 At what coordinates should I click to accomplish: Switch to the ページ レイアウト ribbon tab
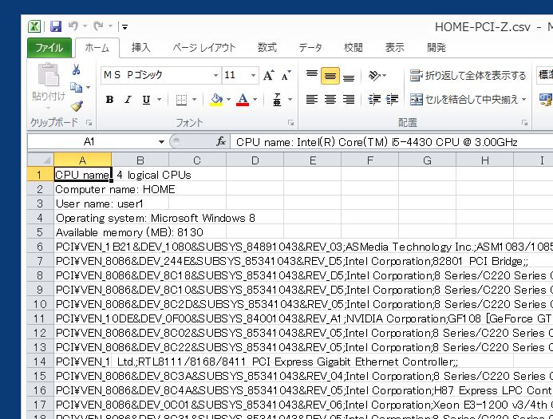pos(203,48)
